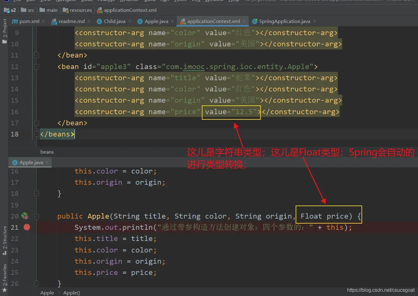Screen dimensions: 418x296
Task: Close the pom.xml editor tab
Action: tap(43, 21)
